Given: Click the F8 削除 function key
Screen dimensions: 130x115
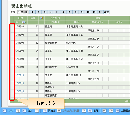Looking at the screenshot, I should pos(93,111).
